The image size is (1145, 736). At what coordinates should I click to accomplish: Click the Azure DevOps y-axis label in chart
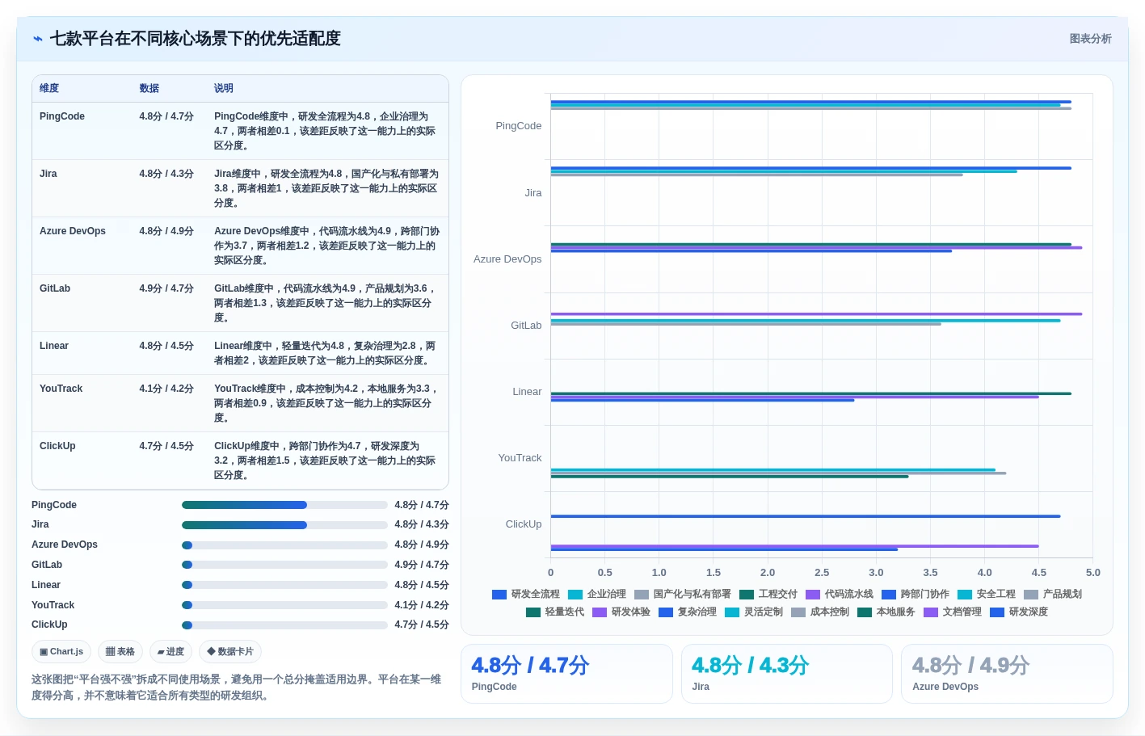tap(507, 259)
